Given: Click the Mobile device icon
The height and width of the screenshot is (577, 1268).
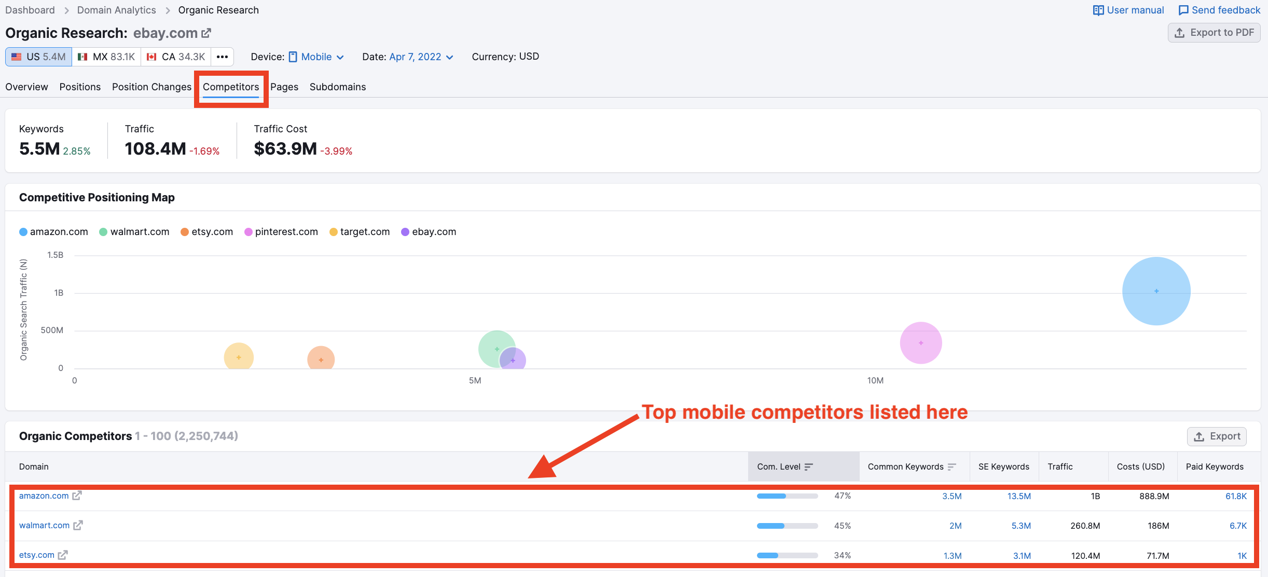Looking at the screenshot, I should (293, 57).
